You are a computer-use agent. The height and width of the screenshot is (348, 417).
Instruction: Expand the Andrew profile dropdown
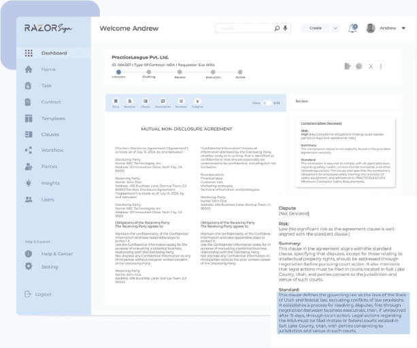coord(403,29)
